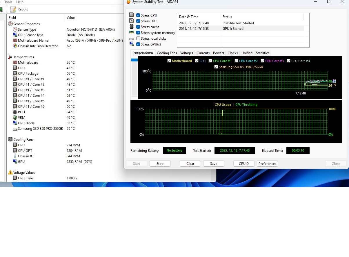Open the CPUID panel
This screenshot has width=349, height=257.
(244, 164)
